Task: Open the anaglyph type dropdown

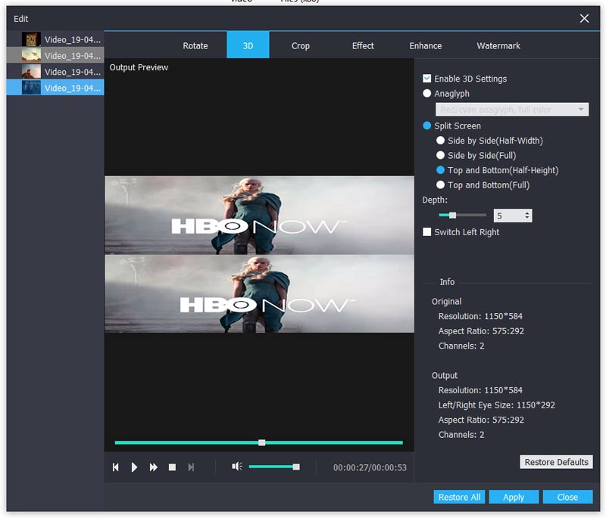Action: [x=581, y=110]
